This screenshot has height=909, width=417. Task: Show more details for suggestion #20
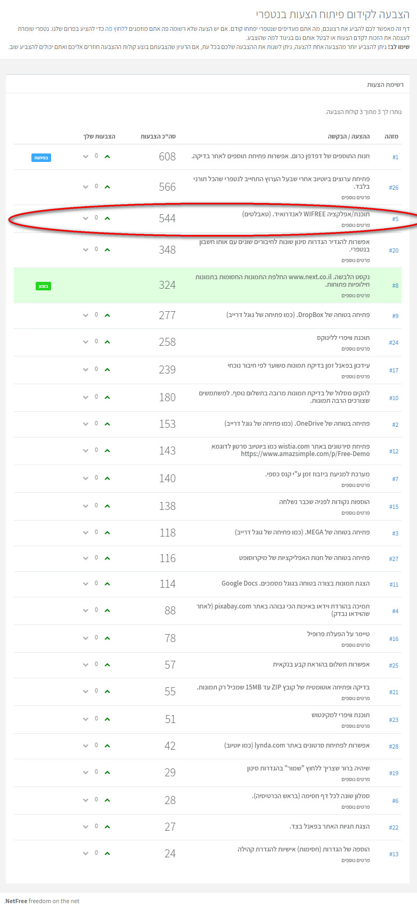[x=355, y=260]
